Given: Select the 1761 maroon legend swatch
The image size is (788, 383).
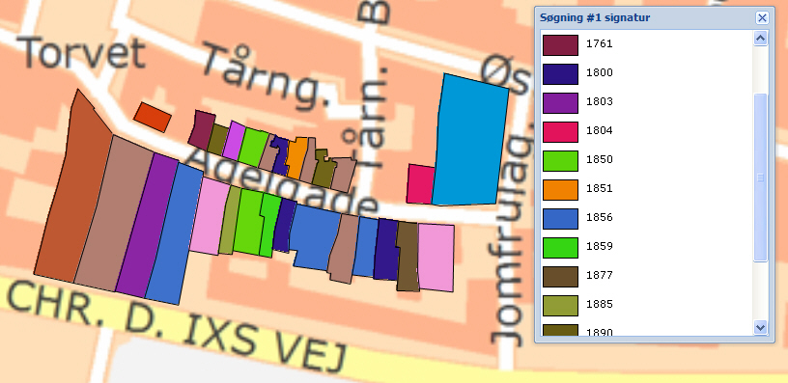Looking at the screenshot, I should pos(560,45).
